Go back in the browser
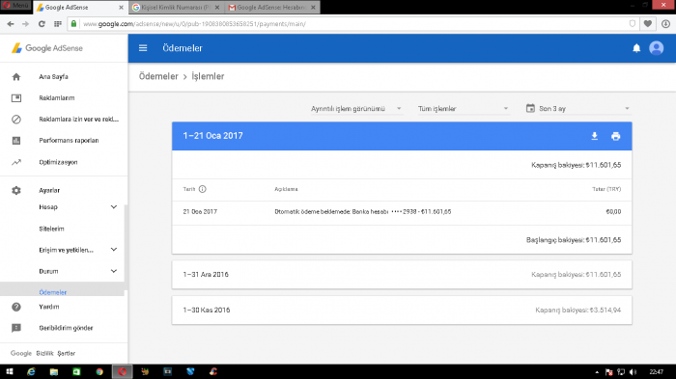Viewport: 676px width, 379px height. (11, 24)
